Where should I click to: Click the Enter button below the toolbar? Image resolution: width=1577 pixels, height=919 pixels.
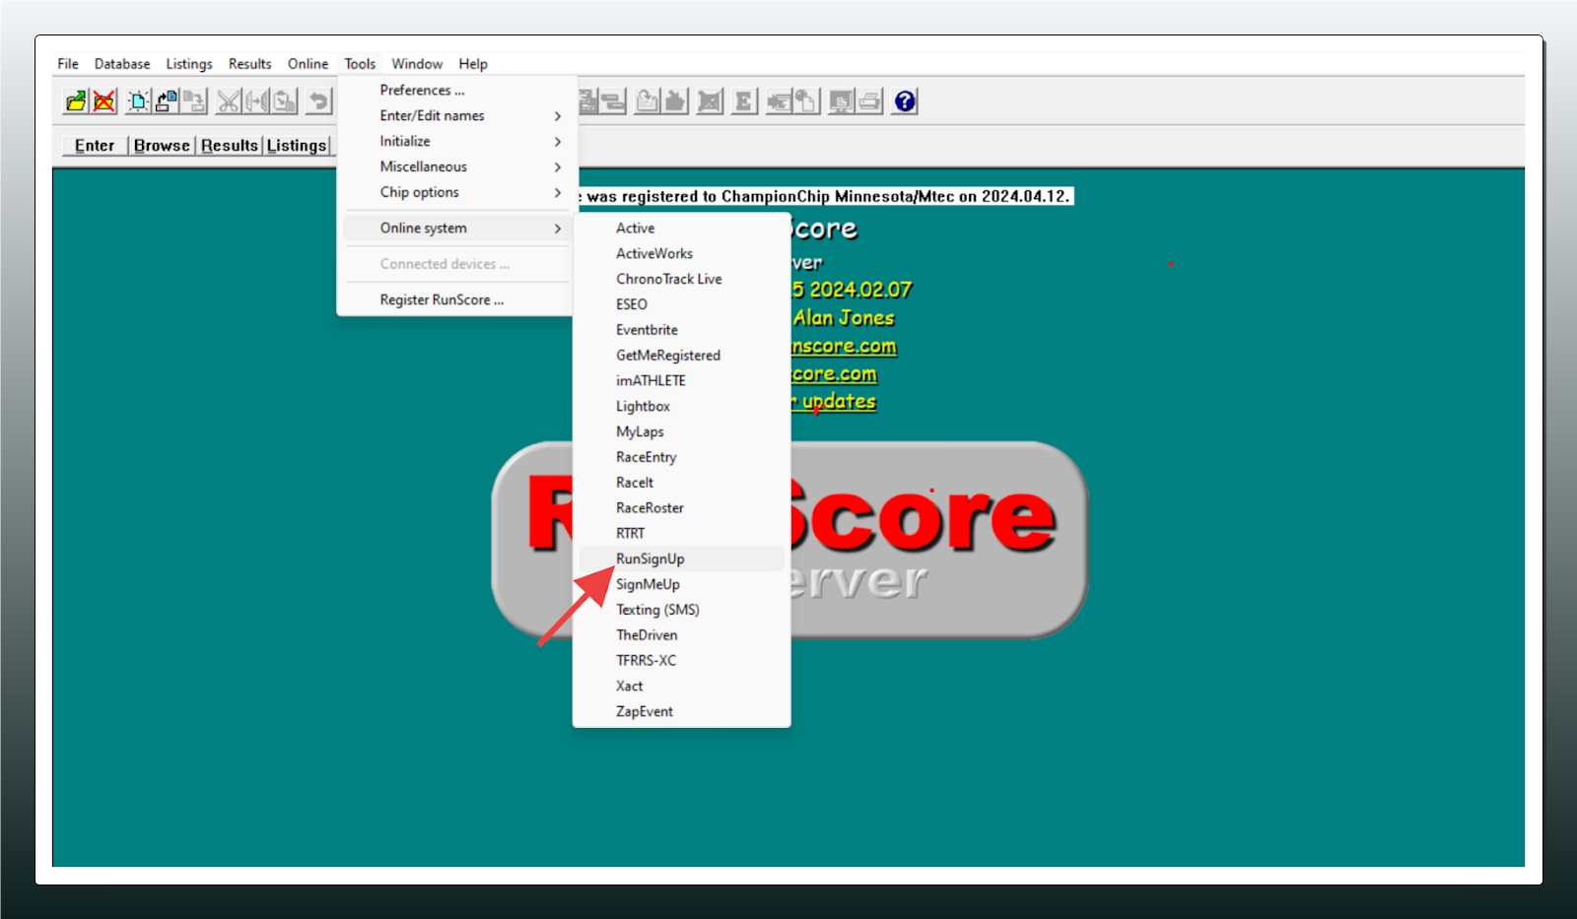point(95,145)
